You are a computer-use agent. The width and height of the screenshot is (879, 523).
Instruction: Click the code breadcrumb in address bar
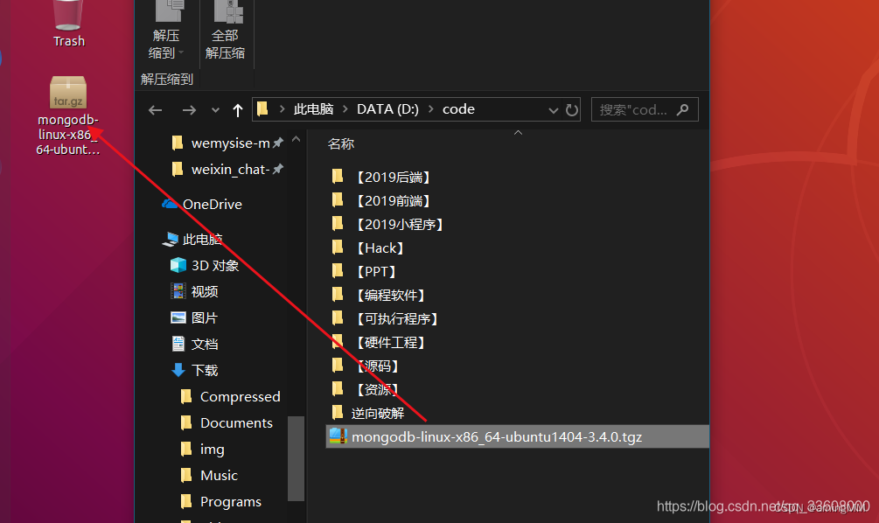coord(458,109)
